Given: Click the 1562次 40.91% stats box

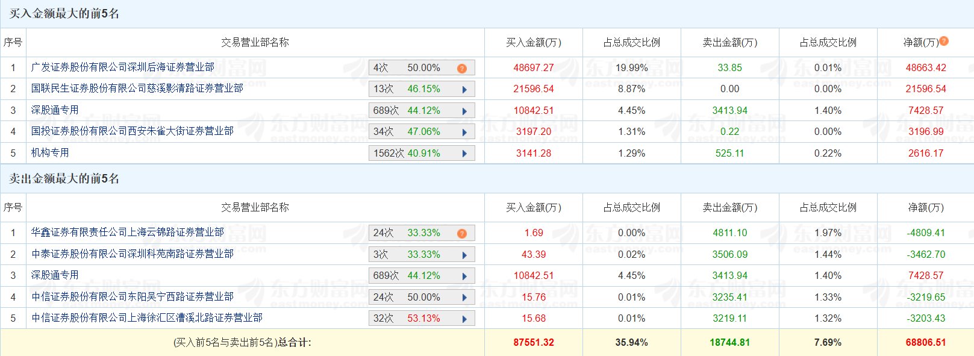Looking at the screenshot, I should 410,154.
